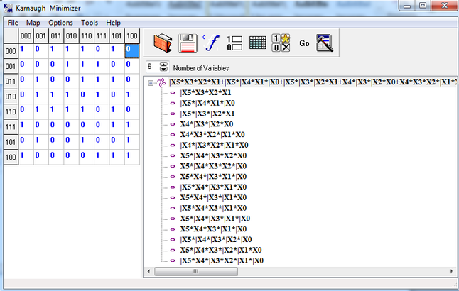Select term |X5*X4*|X3*X2*|X1*|X0
This screenshot has width=459, height=291.
click(x=222, y=261)
